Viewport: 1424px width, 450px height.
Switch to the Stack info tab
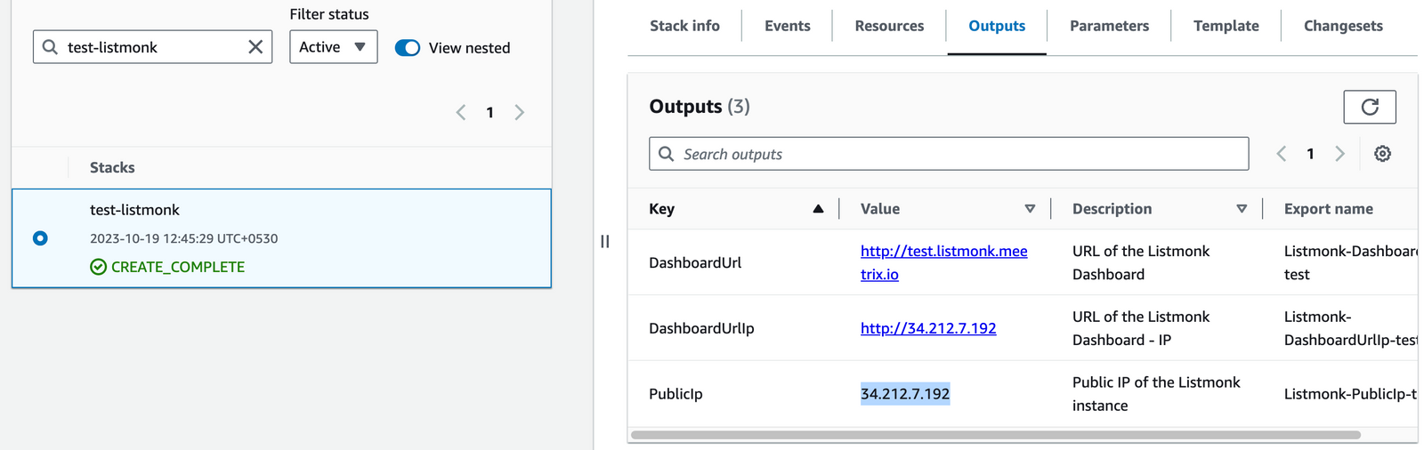[684, 26]
